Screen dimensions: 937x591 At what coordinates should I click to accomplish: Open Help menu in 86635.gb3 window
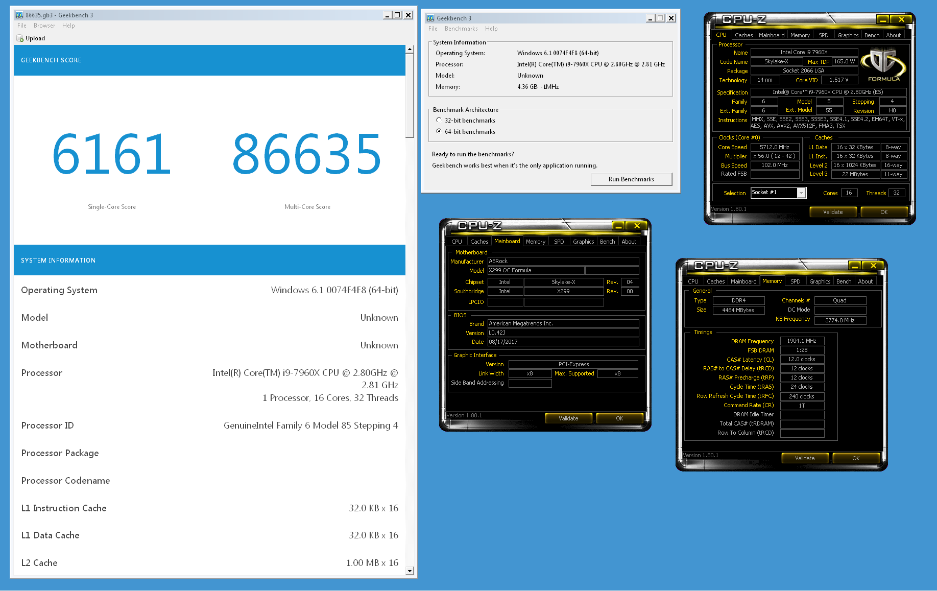tap(68, 26)
